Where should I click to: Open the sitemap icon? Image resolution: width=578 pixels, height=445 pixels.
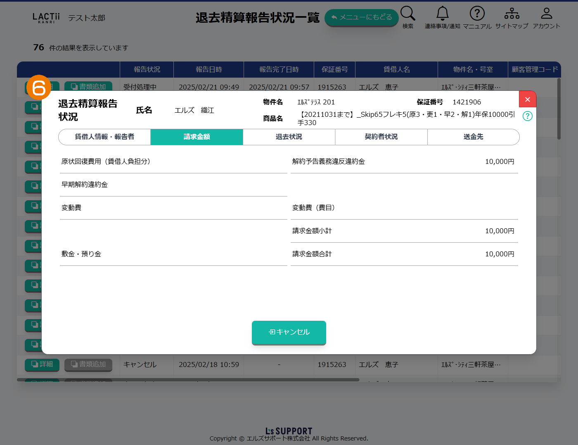tap(512, 14)
